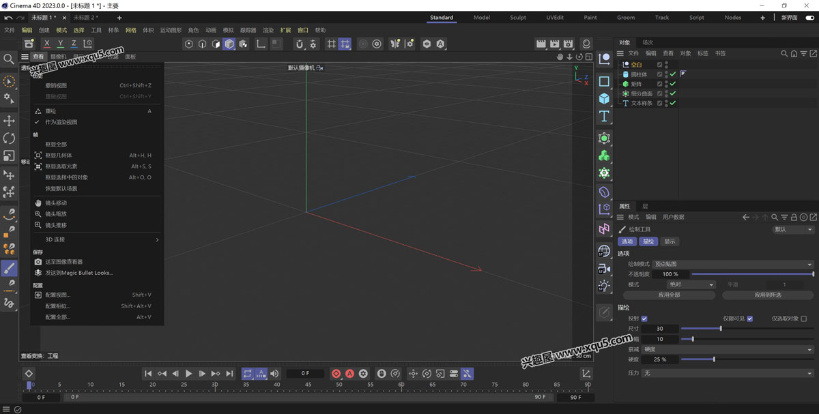Toggle the 投射 checkbox

(x=644, y=319)
